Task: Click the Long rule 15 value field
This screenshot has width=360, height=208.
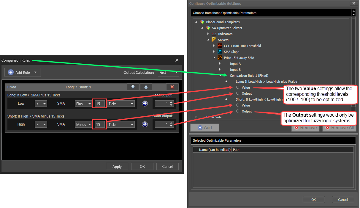Action: pyautogui.click(x=99, y=104)
